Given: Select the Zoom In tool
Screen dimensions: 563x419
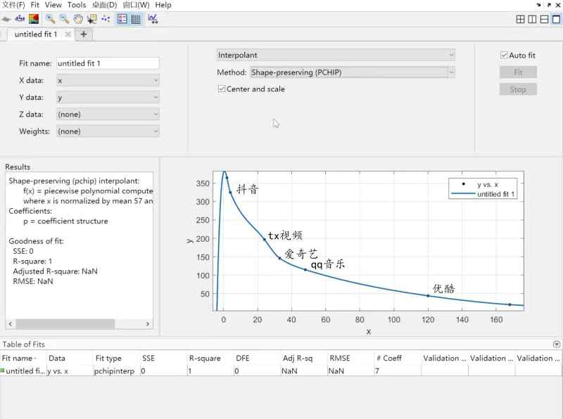Looking at the screenshot, I should 50,19.
